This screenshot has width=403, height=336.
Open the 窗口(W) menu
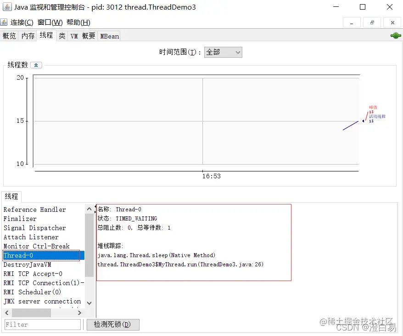(x=50, y=22)
